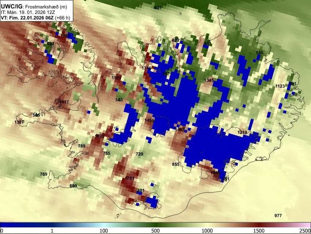Viewport: 311px width, 234px height.
Task: Select the map value "451"
Action: (x=208, y=44)
